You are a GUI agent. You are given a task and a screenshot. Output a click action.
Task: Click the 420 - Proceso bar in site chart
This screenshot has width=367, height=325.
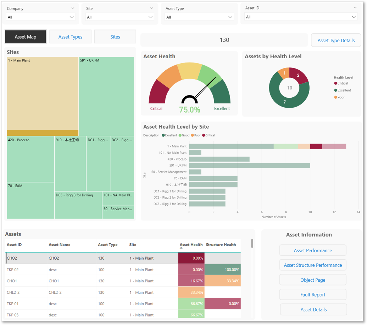point(219,159)
